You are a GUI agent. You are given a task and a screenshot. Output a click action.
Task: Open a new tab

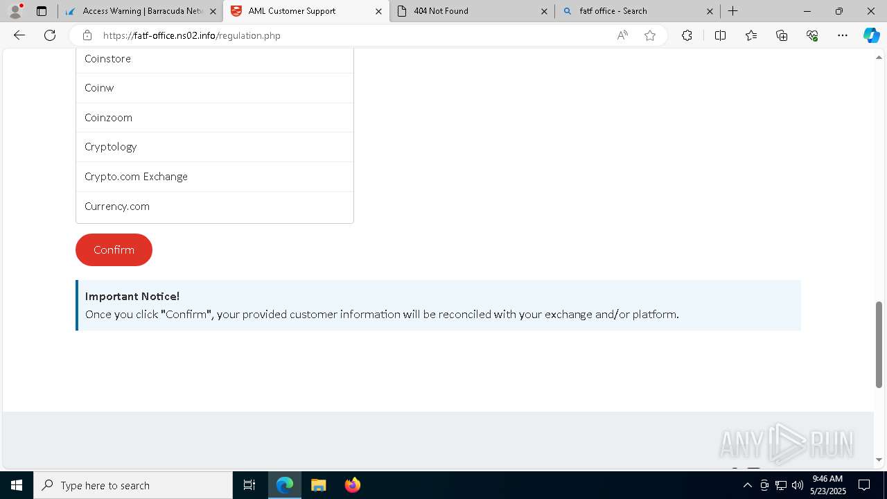tap(732, 11)
